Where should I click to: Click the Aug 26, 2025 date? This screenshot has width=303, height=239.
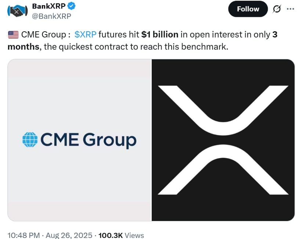[69, 235]
